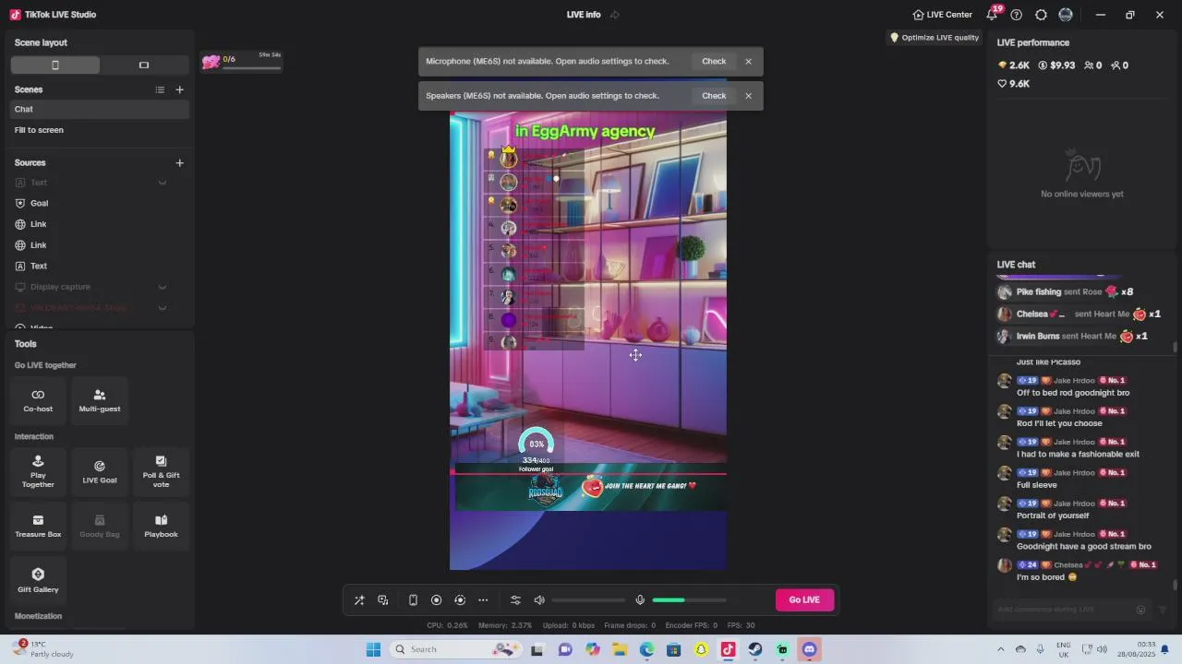Image resolution: width=1182 pixels, height=664 pixels.
Task: Dismiss the Microphone not available notification
Action: [x=749, y=62]
